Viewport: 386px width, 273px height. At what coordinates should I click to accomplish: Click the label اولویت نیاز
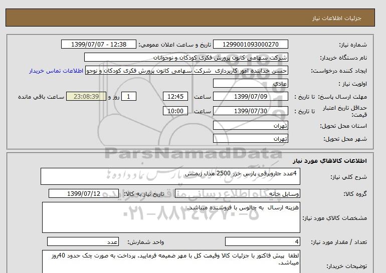(353, 84)
